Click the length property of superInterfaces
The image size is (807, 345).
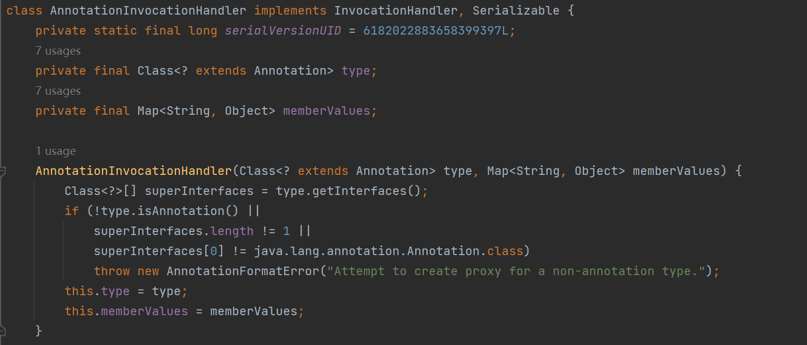(232, 231)
